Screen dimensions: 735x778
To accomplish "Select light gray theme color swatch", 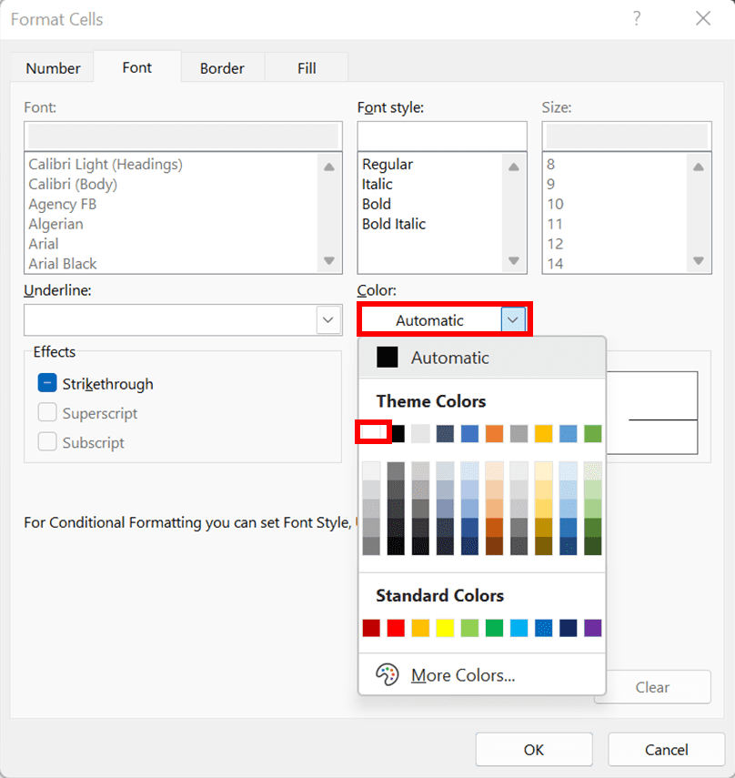I will coord(420,434).
